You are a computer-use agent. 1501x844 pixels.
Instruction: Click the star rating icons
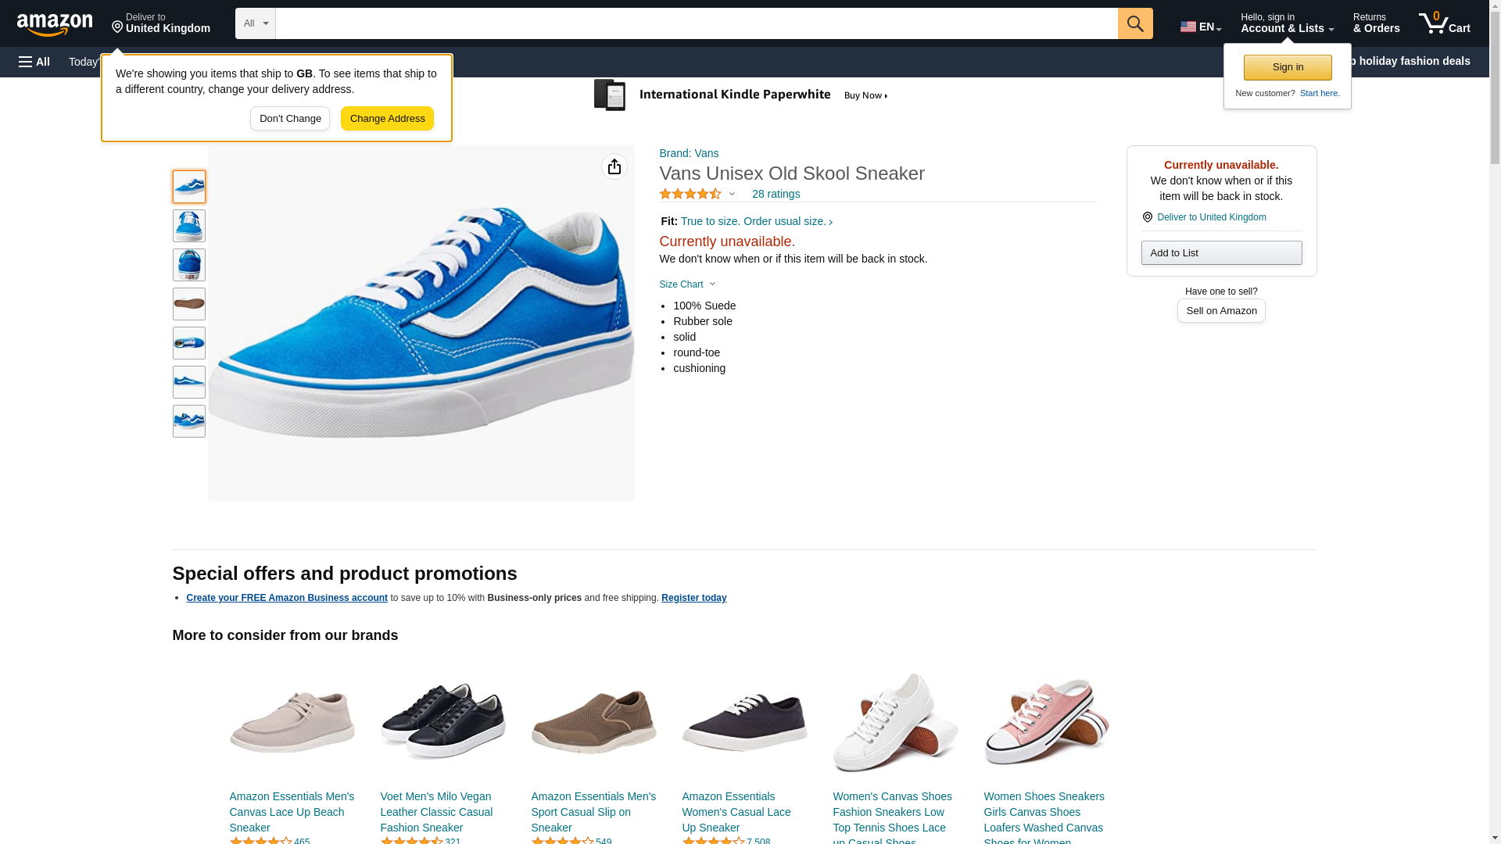(x=690, y=194)
